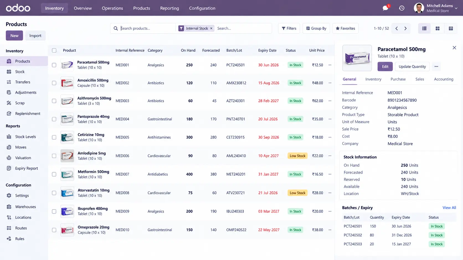Open row menu for Ibuprofen 400mg

330,211
